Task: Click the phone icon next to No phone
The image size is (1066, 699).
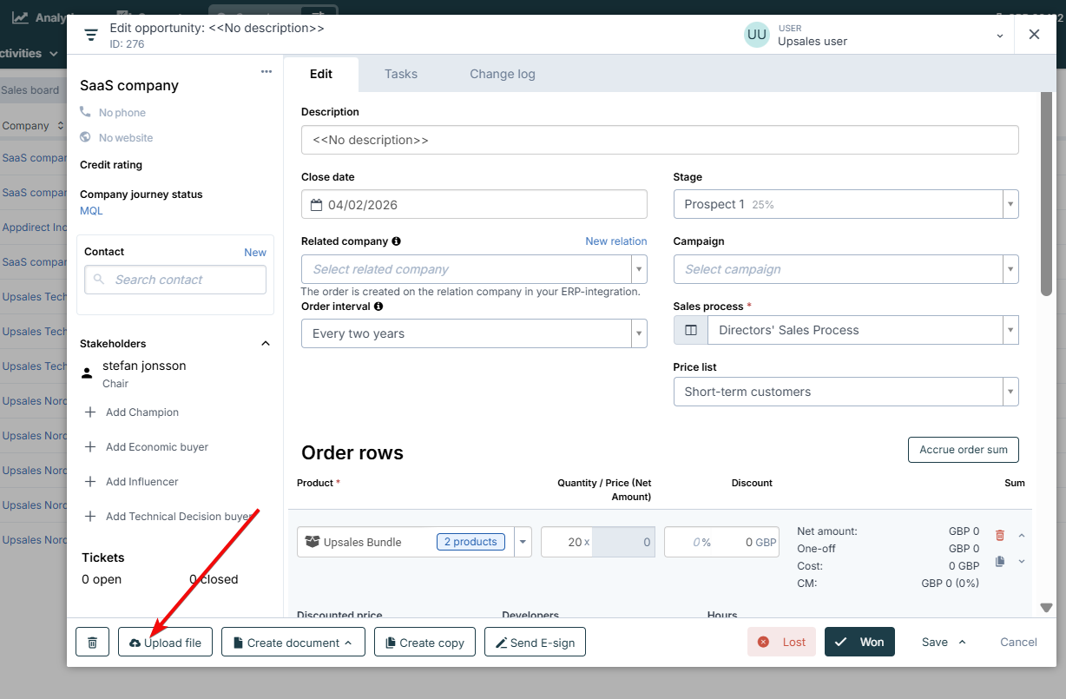Action: pyautogui.click(x=85, y=112)
